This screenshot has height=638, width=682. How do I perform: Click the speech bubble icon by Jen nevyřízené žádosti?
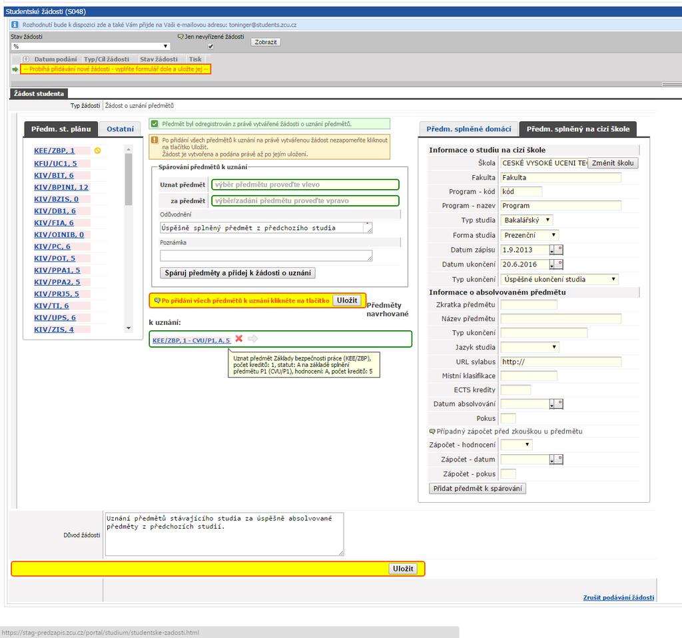pos(180,37)
